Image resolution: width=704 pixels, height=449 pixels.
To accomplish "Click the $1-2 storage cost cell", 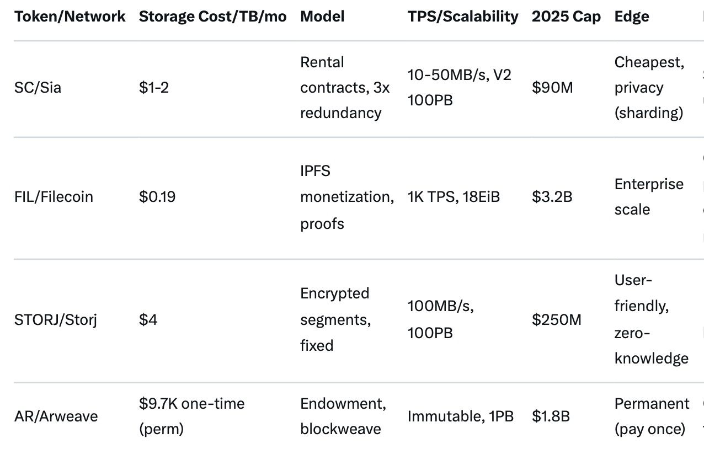I will click(x=153, y=88).
